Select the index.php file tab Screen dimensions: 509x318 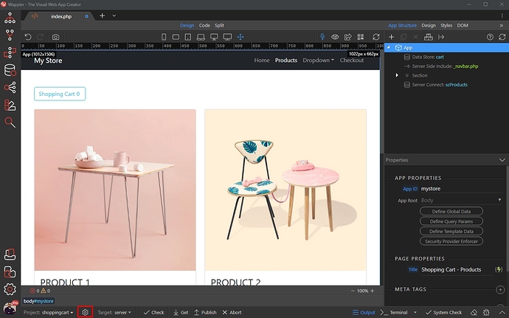point(61,16)
